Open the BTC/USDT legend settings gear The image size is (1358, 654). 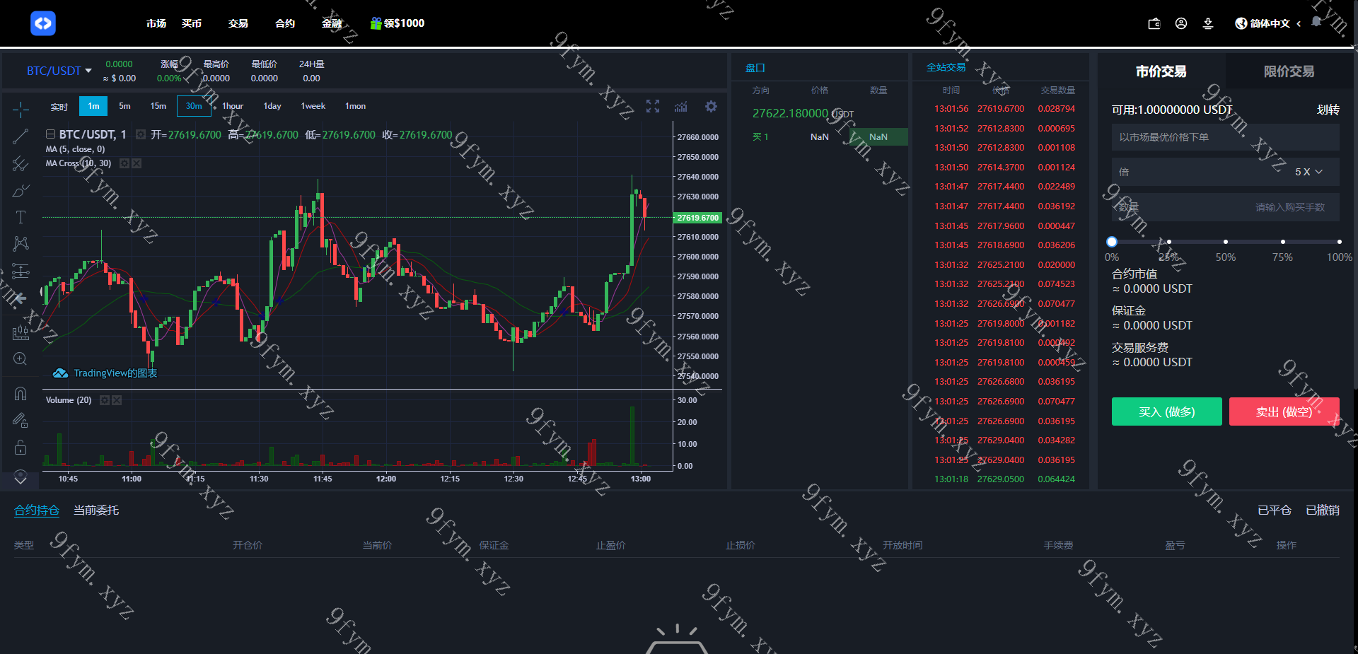pyautogui.click(x=141, y=134)
